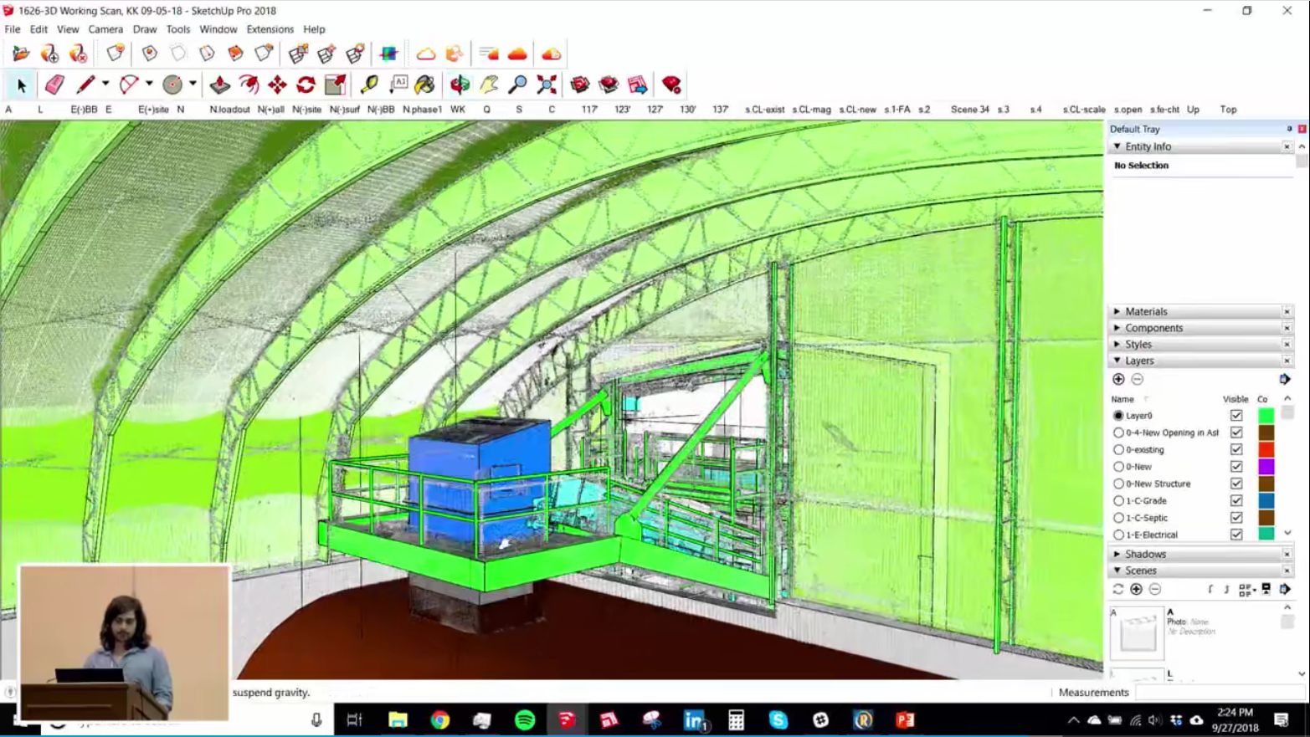The image size is (1310, 737).
Task: Select the Tape Measure tool
Action: [x=369, y=84]
